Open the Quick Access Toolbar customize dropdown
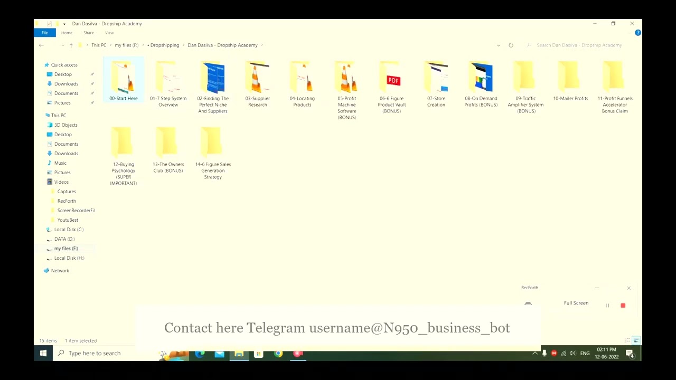Image resolution: width=676 pixels, height=380 pixels. (64, 24)
